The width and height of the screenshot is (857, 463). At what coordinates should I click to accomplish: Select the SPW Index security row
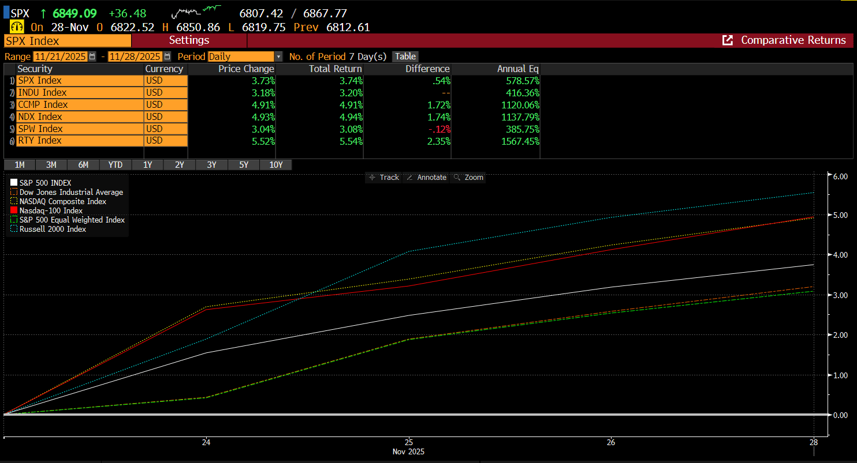[x=80, y=129]
